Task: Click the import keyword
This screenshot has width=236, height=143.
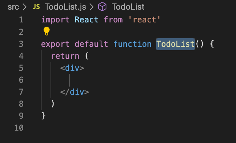Action: click(x=55, y=20)
